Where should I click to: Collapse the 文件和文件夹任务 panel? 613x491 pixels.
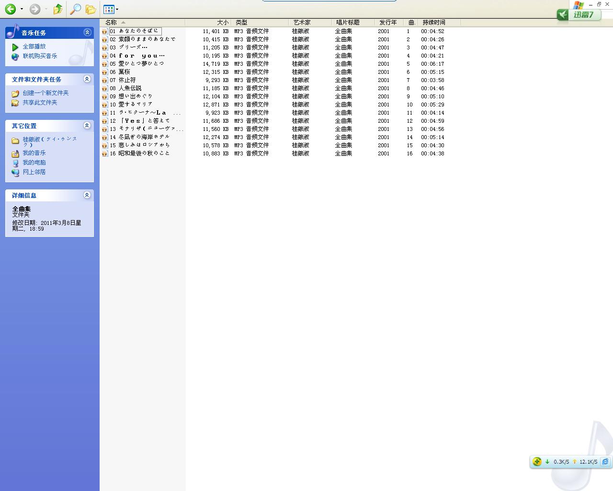click(x=87, y=79)
